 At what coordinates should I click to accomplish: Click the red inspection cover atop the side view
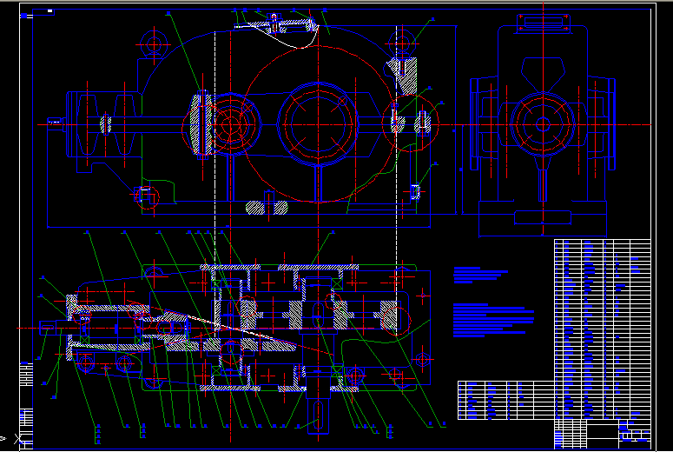[542, 23]
